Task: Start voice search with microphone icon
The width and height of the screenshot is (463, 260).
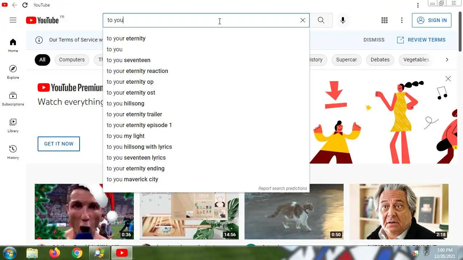Action: [343, 20]
